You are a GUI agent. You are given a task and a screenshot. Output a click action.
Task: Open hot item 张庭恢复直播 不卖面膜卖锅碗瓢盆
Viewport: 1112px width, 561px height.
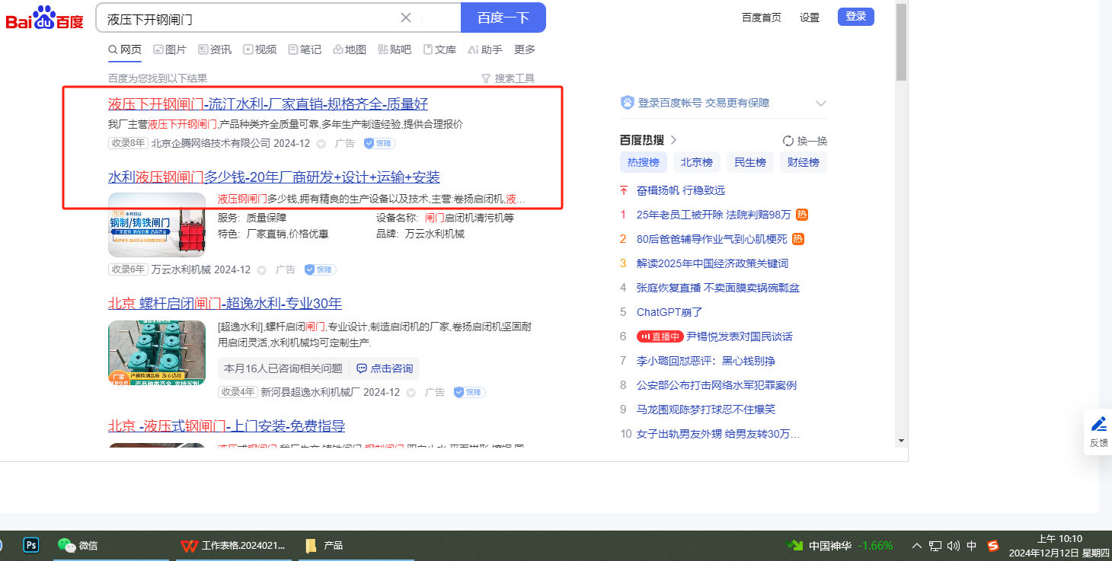(x=718, y=288)
